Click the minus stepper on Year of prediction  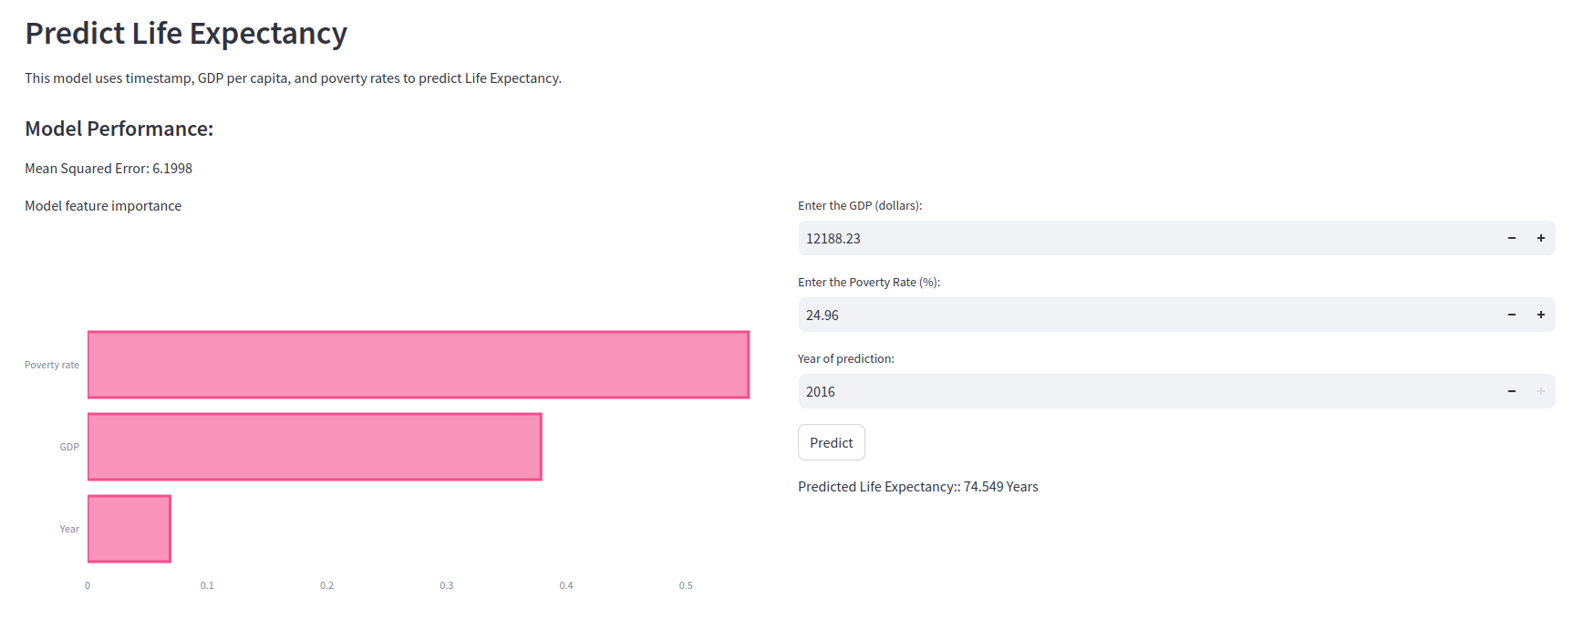pyautogui.click(x=1512, y=391)
